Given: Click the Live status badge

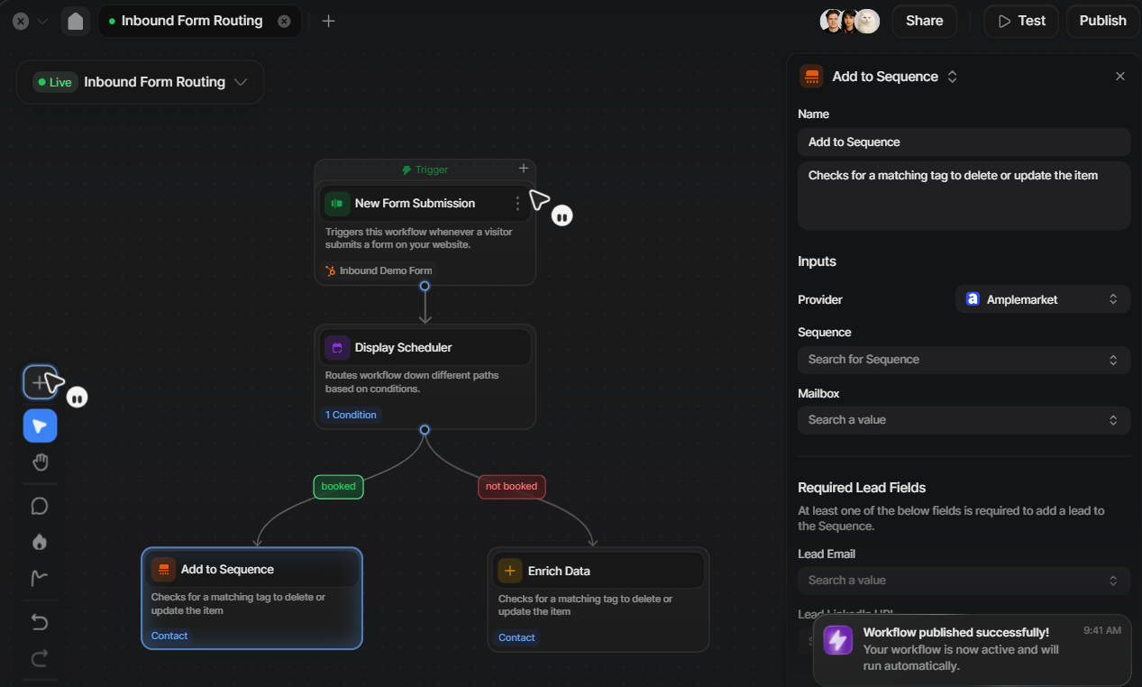Looking at the screenshot, I should (54, 82).
